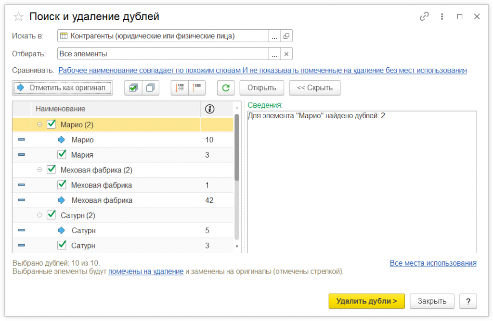Click the info column header icon

[209, 109]
